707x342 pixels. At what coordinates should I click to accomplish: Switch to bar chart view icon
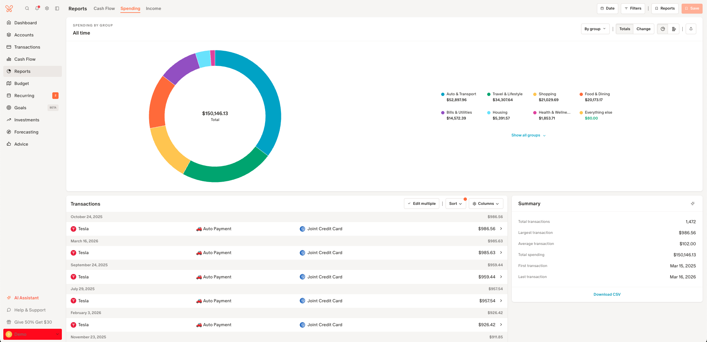pos(674,29)
